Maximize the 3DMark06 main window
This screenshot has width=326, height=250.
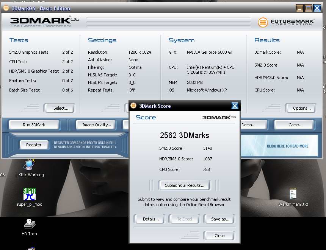click(x=308, y=8)
